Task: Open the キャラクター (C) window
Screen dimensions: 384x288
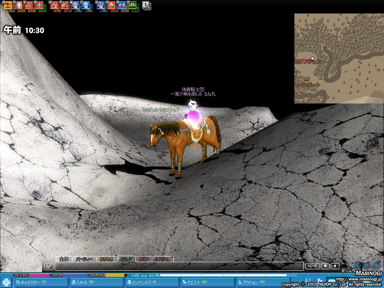Action: [41, 282]
